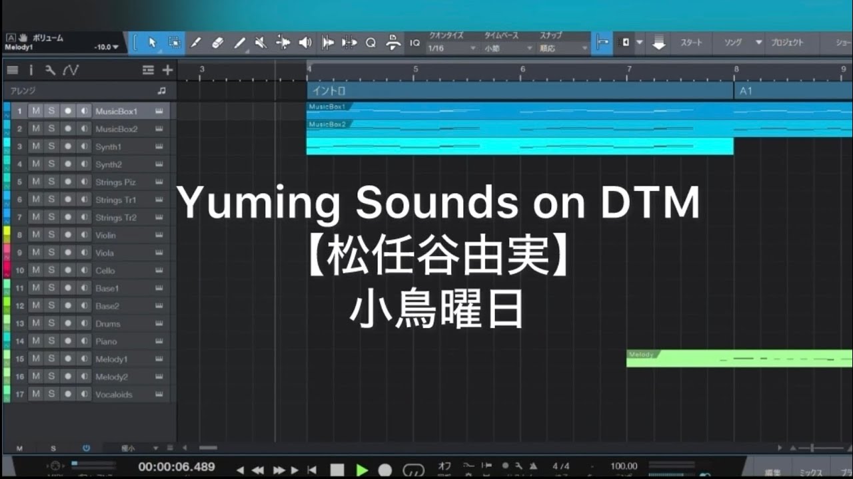Open the Mix view at bottom right

(810, 472)
